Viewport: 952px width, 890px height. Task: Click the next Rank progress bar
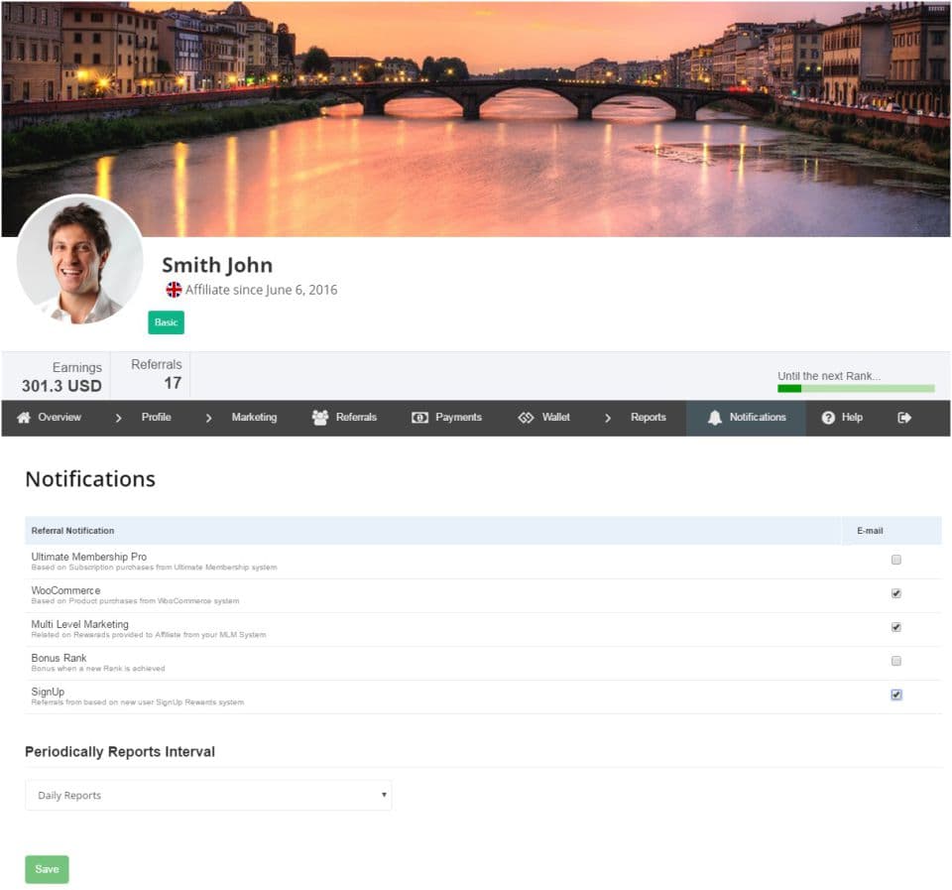tap(856, 389)
